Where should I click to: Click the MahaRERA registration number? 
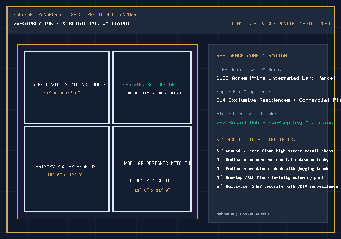242,214
